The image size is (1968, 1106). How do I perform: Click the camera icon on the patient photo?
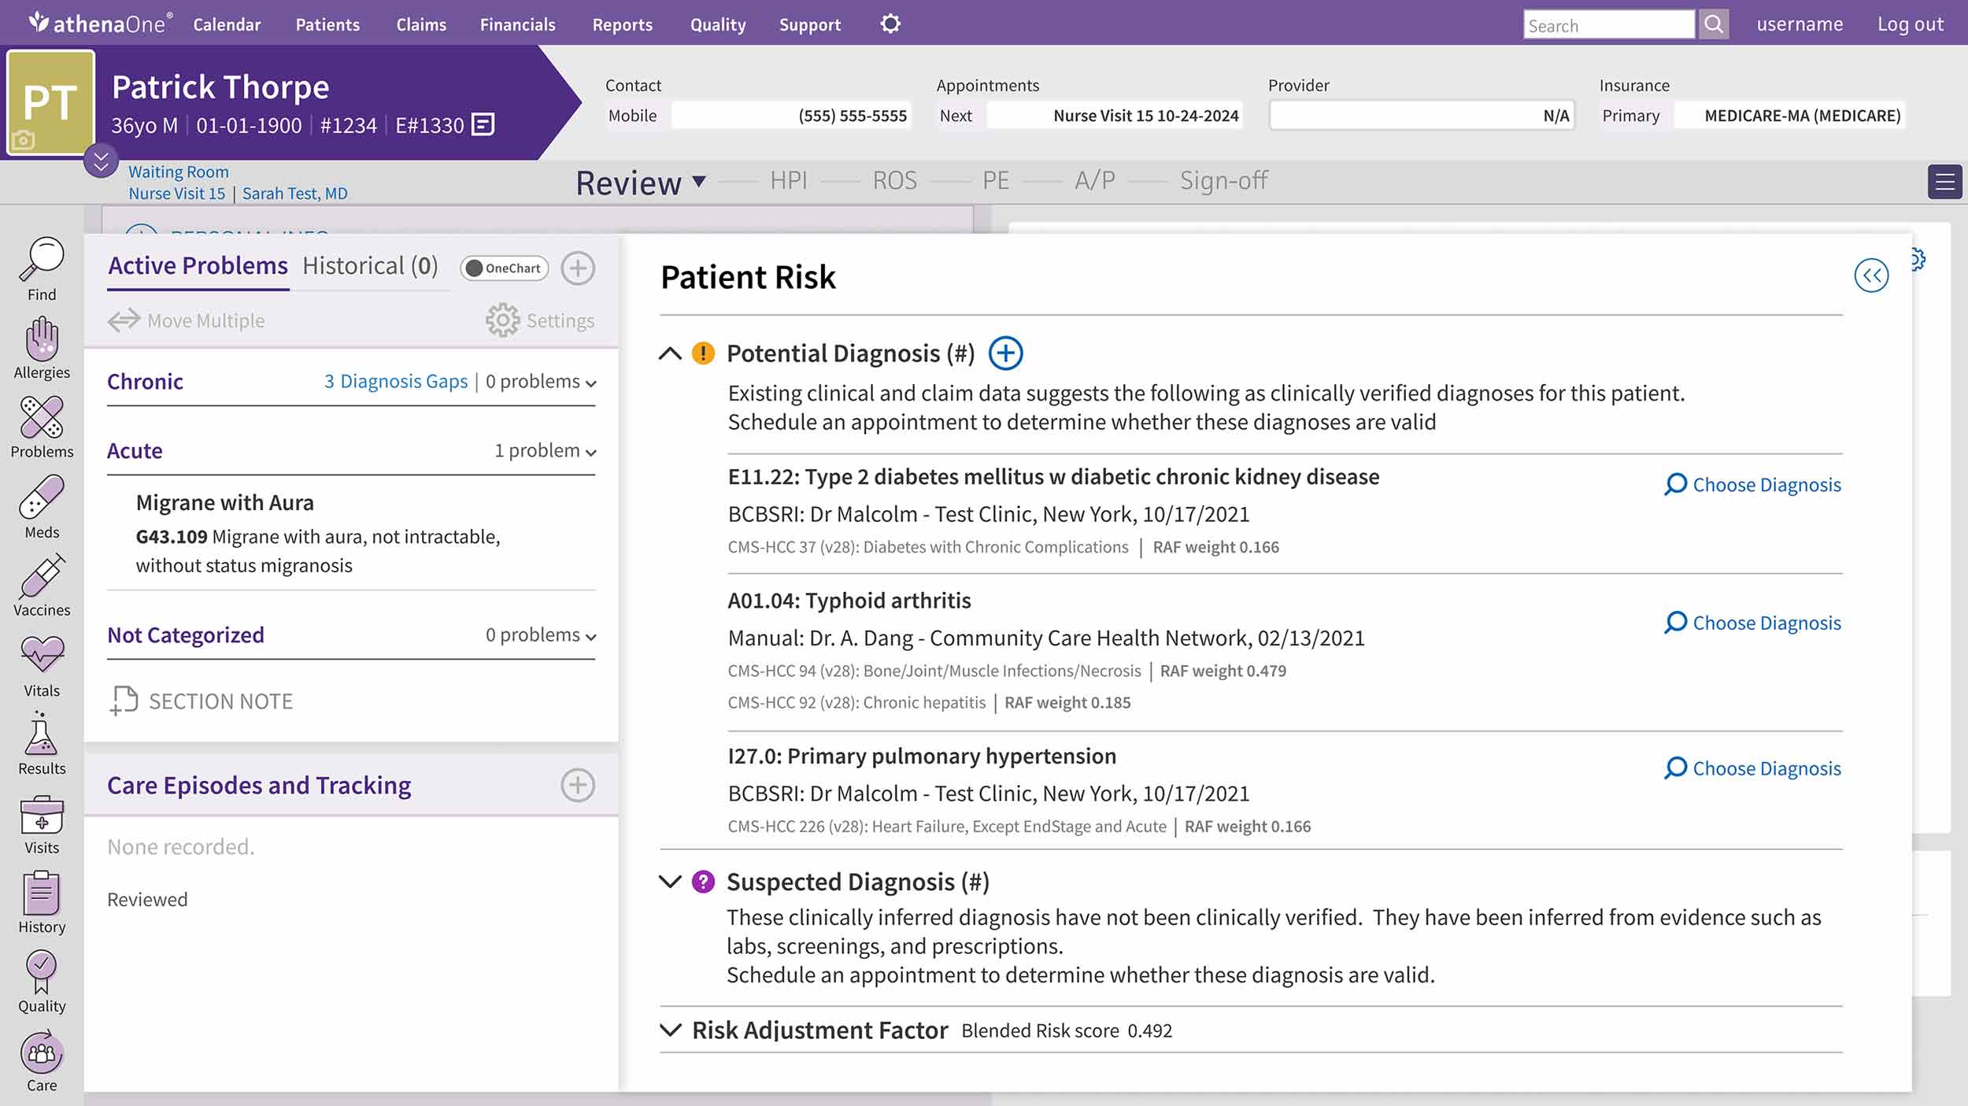click(x=24, y=140)
